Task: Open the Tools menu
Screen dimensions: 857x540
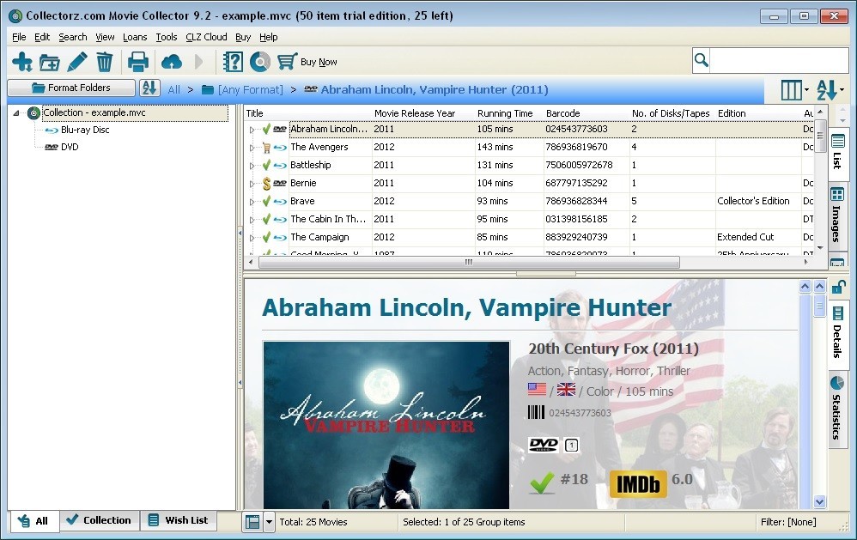Action: click(x=167, y=37)
